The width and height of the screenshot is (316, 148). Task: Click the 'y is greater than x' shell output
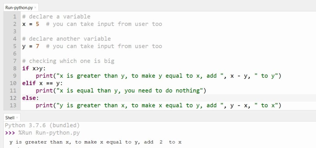click(95, 142)
